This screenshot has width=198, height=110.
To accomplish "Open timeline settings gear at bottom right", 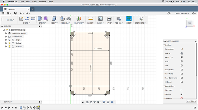I will tap(195, 108).
